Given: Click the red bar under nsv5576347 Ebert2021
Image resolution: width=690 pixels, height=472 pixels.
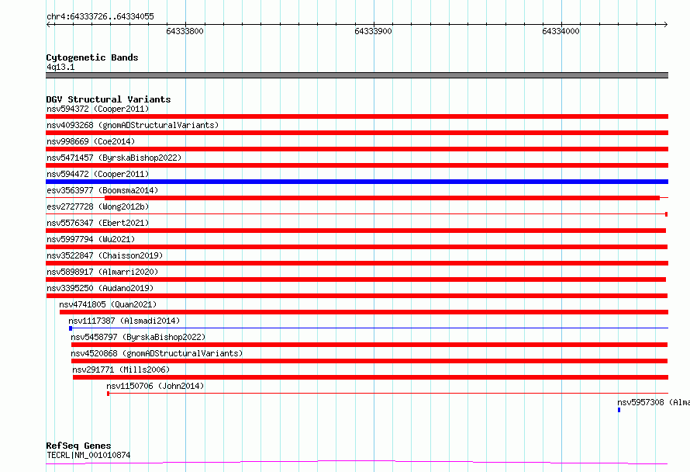Looking at the screenshot, I should coord(356,231).
